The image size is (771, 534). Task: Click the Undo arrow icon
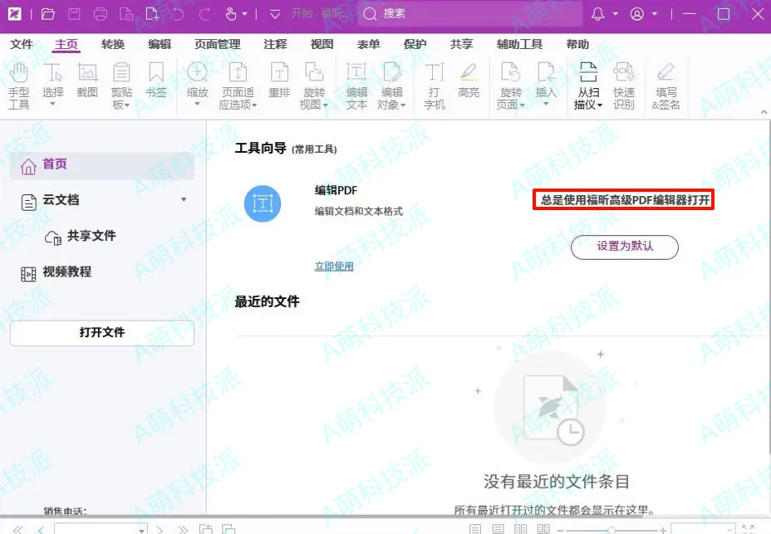pos(178,14)
